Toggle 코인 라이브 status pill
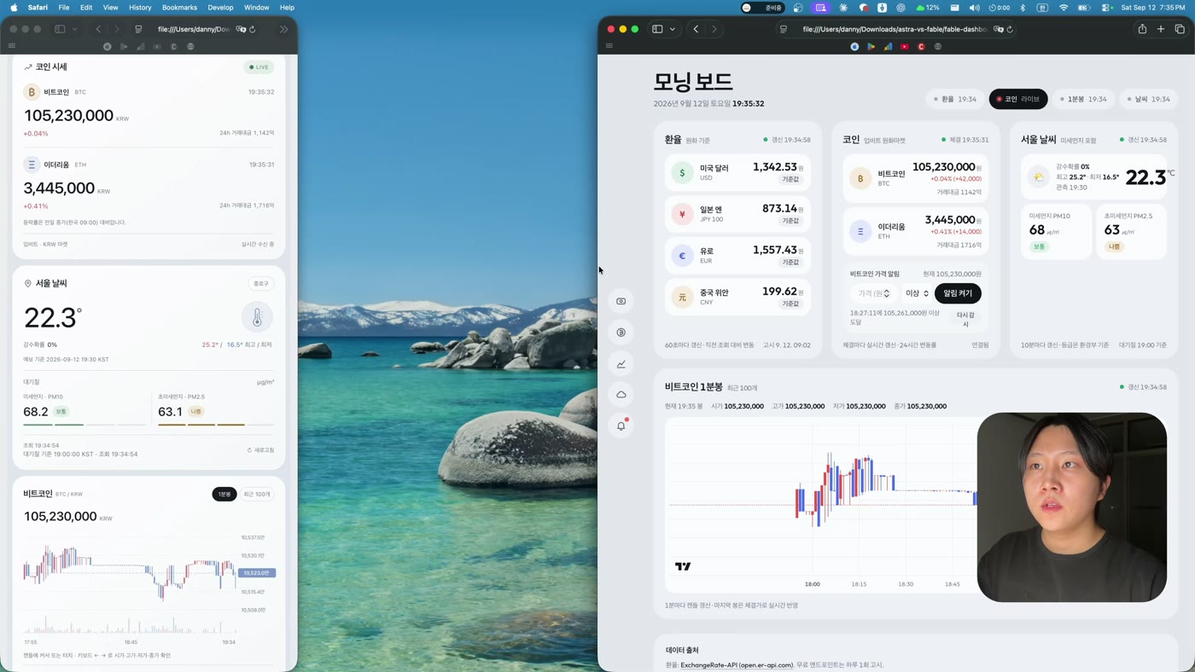 tap(1018, 99)
